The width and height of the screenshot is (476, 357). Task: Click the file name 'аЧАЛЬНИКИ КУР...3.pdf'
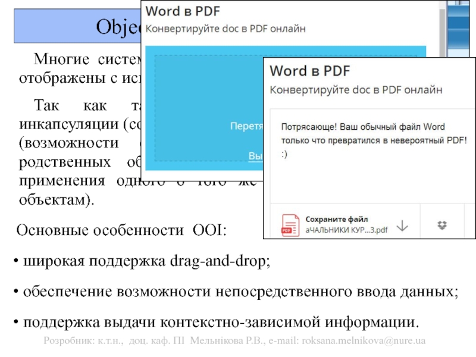pos(346,230)
